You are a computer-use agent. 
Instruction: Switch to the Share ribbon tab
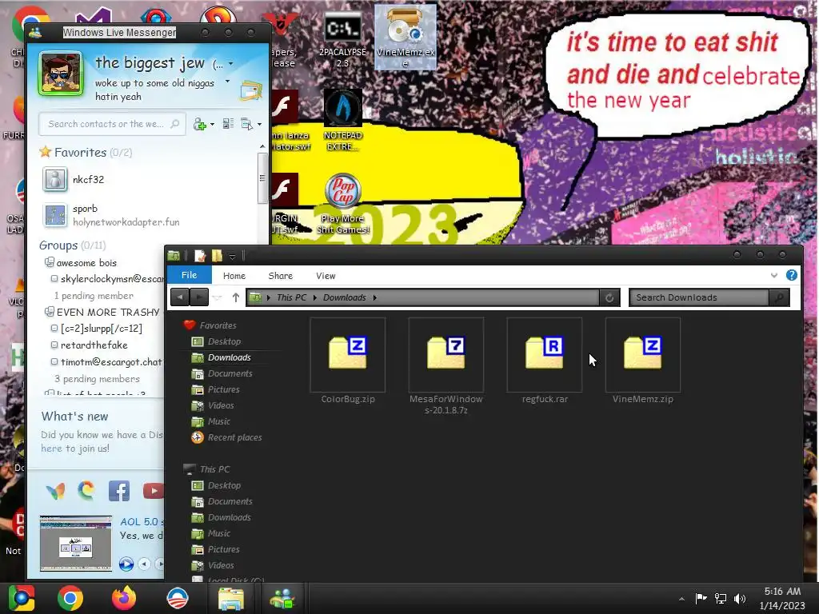click(281, 276)
